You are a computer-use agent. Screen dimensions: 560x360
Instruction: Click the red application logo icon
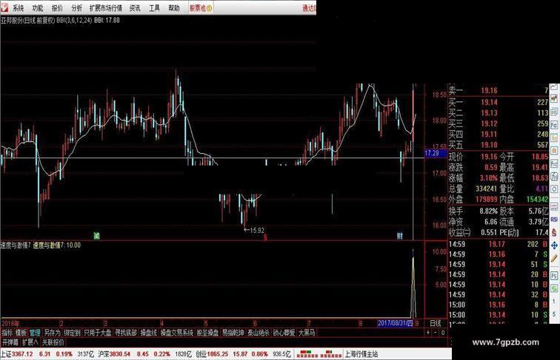[4, 7]
